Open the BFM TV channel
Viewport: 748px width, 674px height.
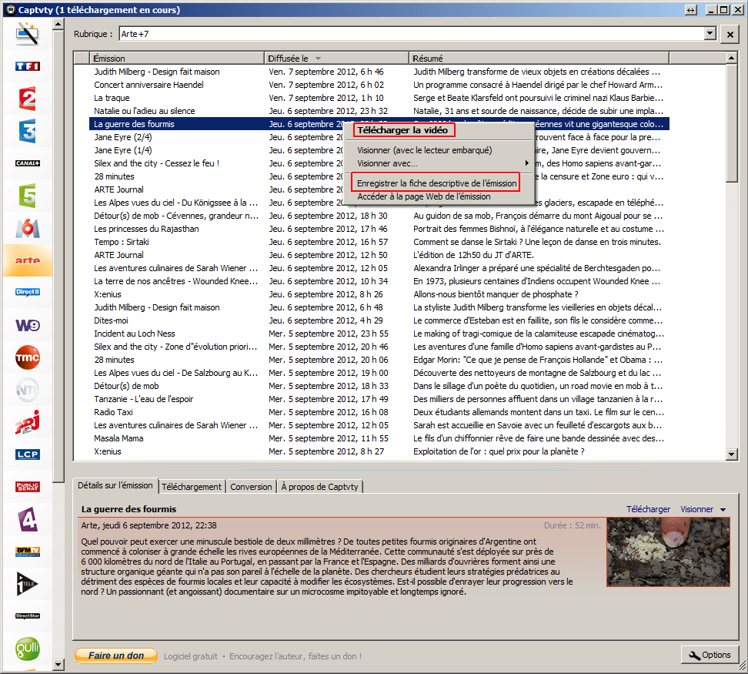[x=27, y=552]
